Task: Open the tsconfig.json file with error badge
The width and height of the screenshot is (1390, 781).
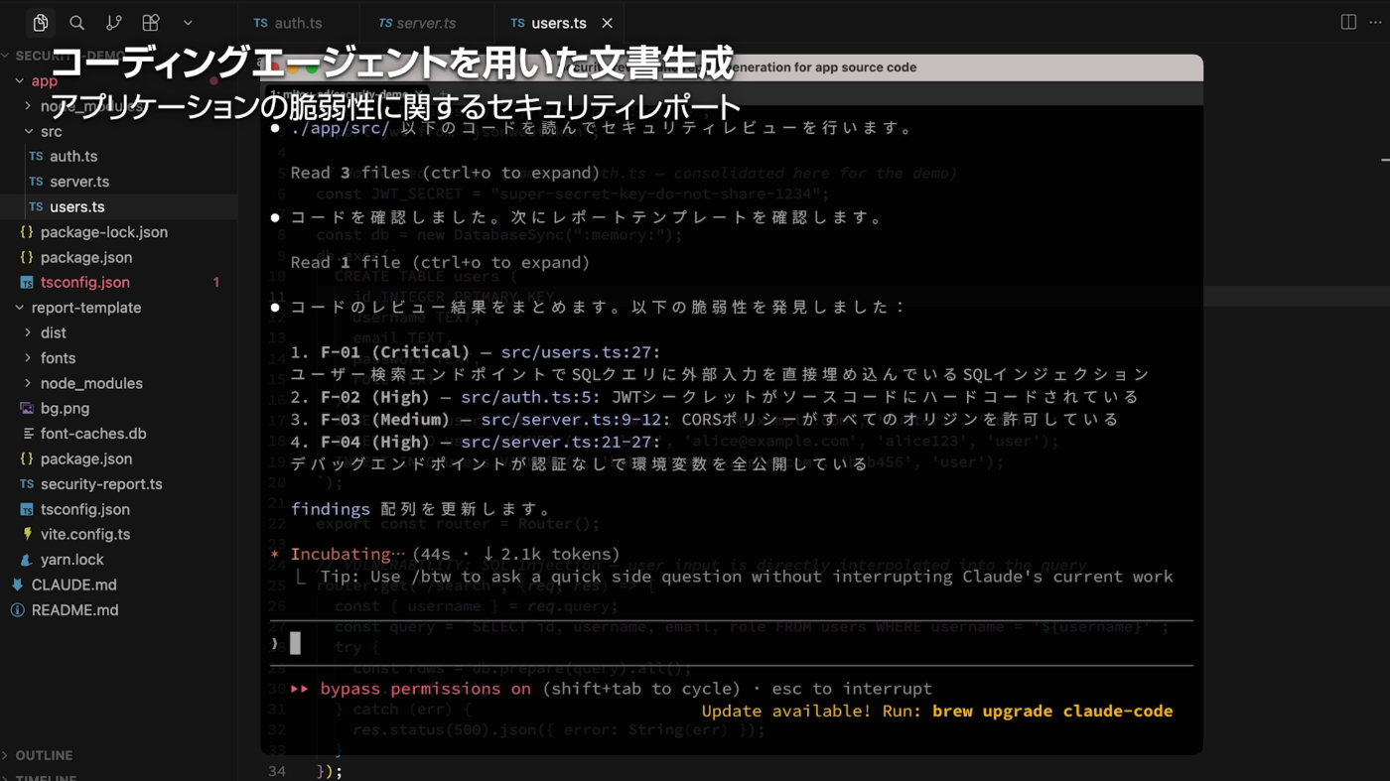Action: [84, 283]
